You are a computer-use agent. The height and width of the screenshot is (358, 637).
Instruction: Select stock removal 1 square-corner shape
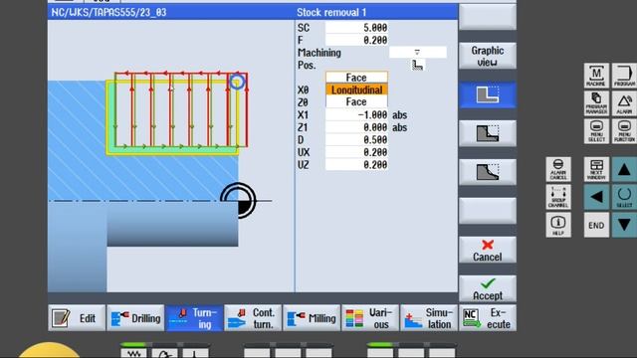(488, 94)
